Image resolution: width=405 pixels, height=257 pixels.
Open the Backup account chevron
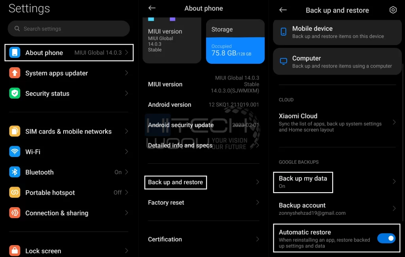click(x=394, y=208)
